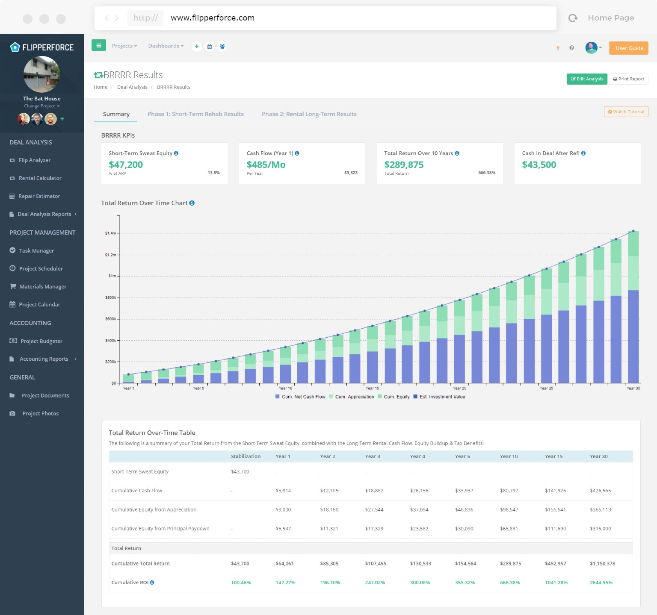Click the Edit Analysis button

[x=587, y=79]
